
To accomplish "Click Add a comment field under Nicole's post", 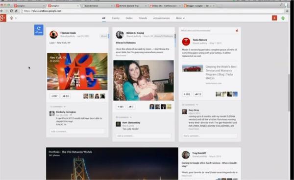I will (144, 136).
